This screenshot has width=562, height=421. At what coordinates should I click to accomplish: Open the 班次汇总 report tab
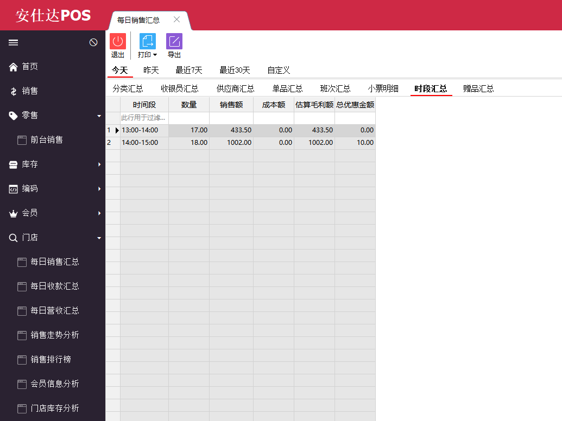tap(335, 88)
